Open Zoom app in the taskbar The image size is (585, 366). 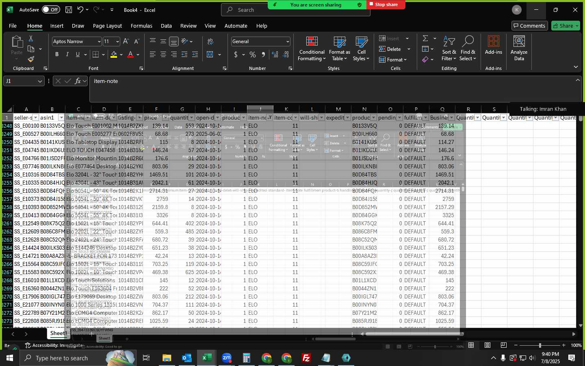(x=227, y=358)
